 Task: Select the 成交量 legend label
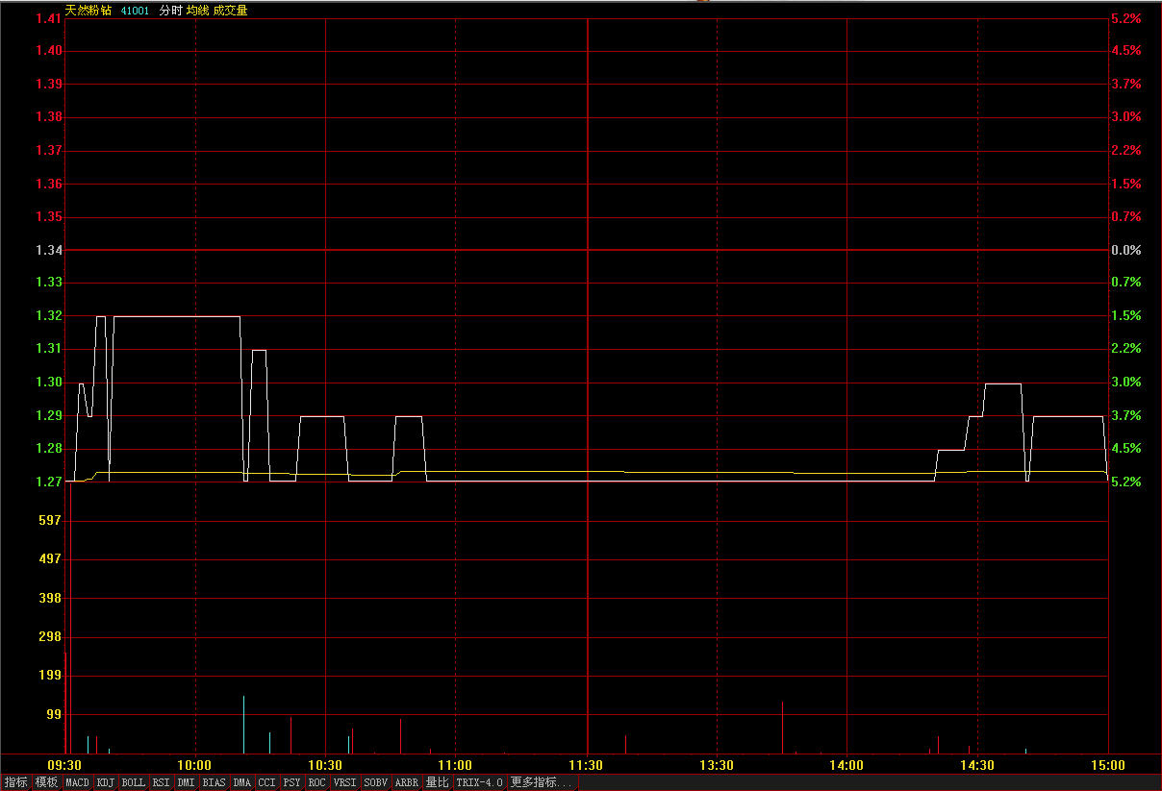pos(231,11)
